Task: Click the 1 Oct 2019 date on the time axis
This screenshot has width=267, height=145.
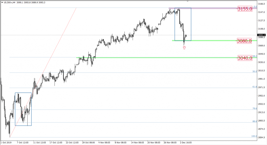Action: point(6,142)
